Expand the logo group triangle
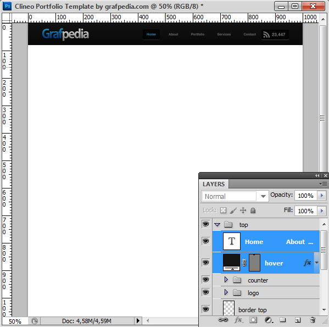The width and height of the screenshot is (329, 327). tap(226, 292)
